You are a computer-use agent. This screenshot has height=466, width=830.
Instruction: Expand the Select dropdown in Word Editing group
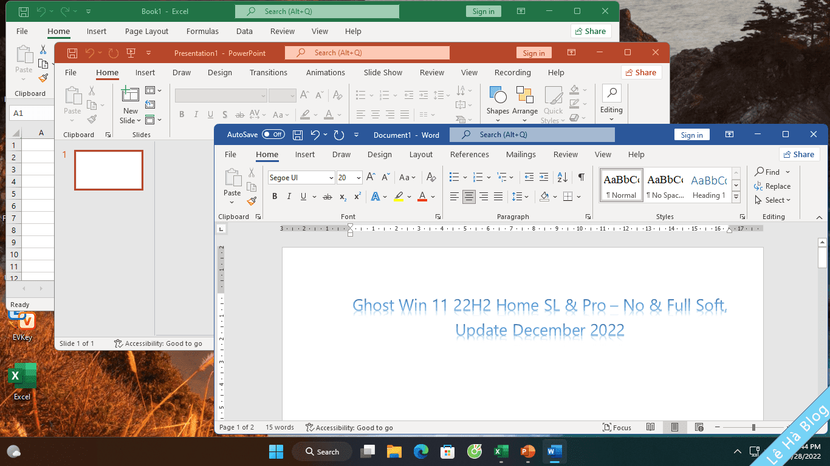coord(773,200)
